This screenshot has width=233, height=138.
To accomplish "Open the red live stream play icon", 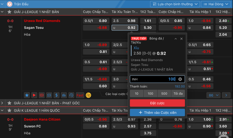I will [x=34, y=95].
